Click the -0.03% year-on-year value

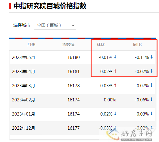(x=142, y=114)
